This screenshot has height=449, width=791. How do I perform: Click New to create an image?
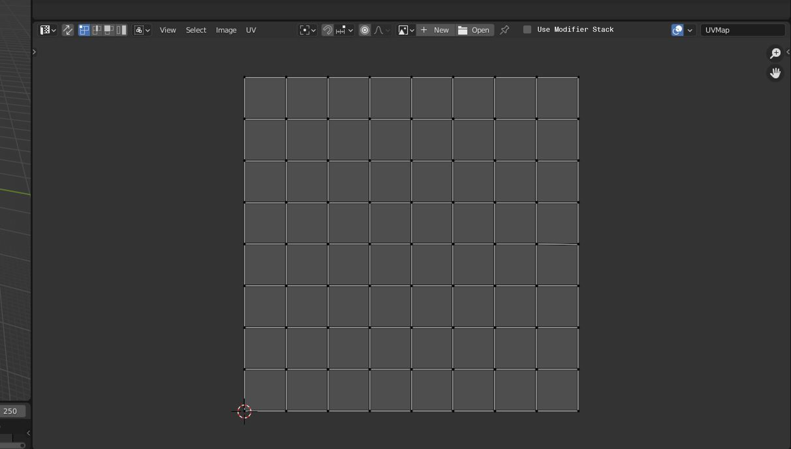coord(436,30)
